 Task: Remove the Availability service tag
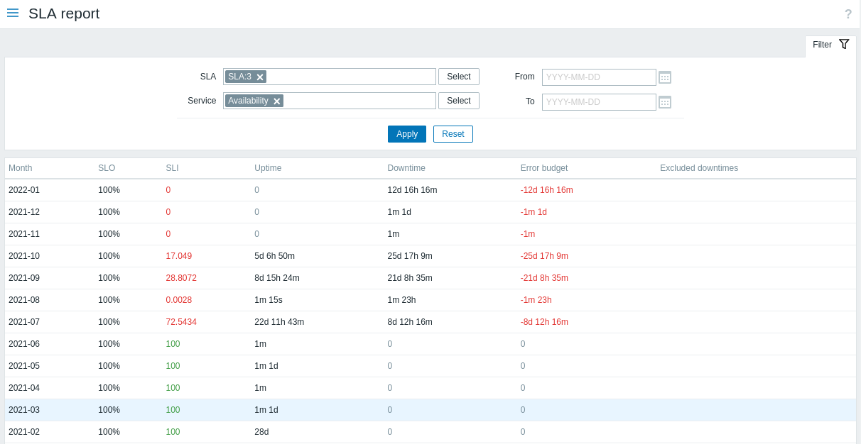277,101
